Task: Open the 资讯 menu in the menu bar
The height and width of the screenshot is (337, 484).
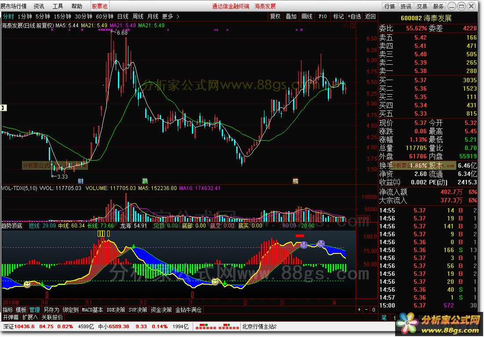Action: (39, 6)
